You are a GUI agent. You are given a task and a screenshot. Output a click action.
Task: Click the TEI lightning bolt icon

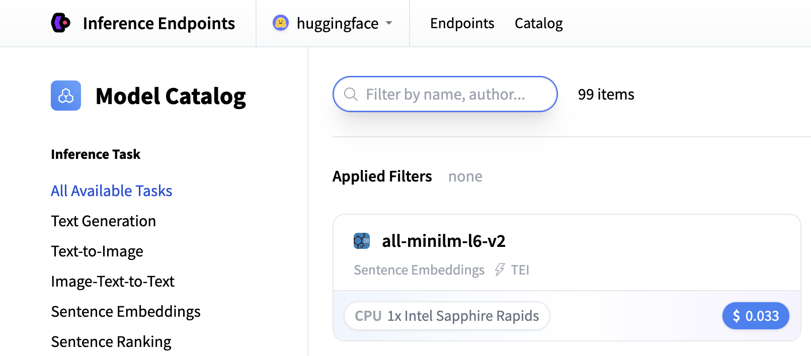pyautogui.click(x=499, y=270)
